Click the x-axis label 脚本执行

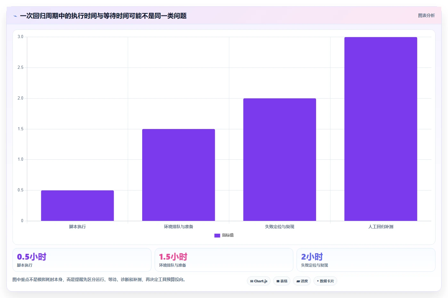pyautogui.click(x=77, y=227)
